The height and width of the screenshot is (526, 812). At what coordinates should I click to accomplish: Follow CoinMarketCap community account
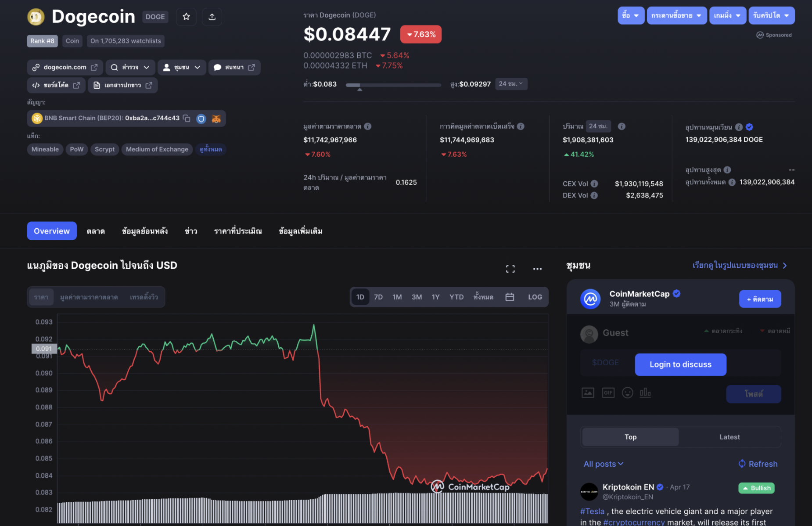760,299
